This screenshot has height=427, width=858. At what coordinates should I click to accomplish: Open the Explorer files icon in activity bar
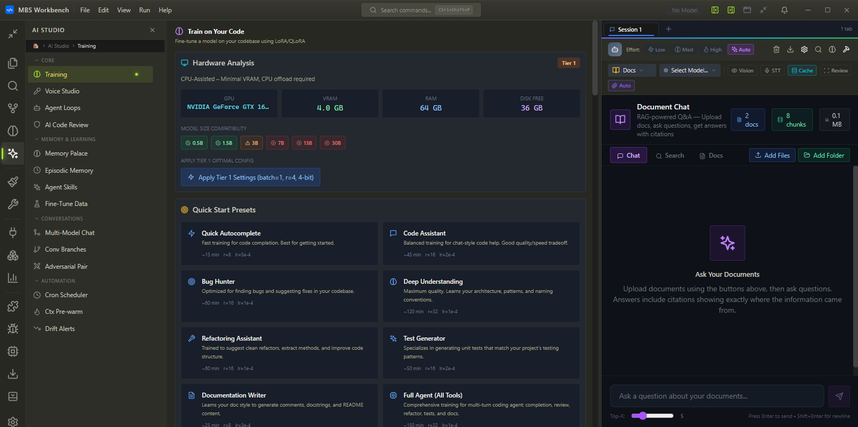click(x=13, y=63)
